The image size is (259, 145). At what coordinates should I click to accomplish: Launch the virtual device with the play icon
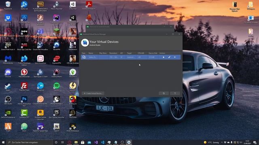tap(163, 57)
